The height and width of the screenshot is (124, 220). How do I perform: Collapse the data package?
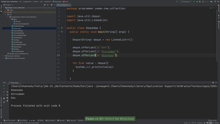(10, 19)
